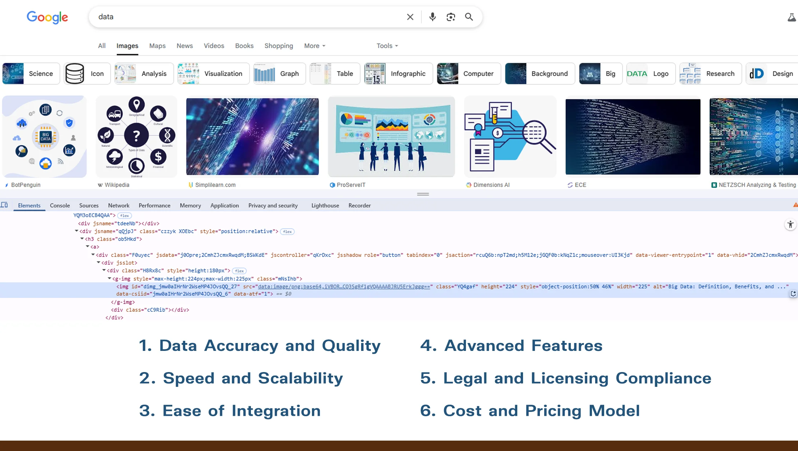
Task: Collapse the g-img element node
Action: coord(109,278)
